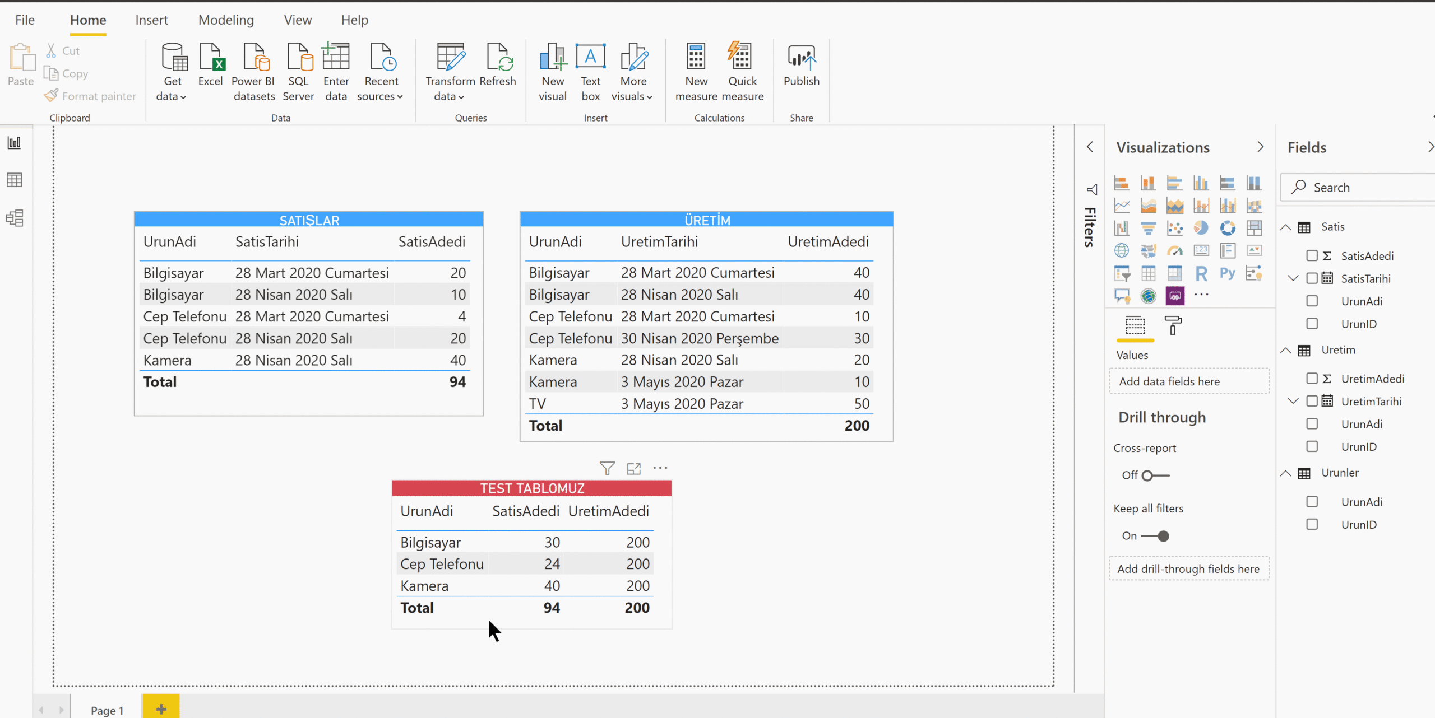
Task: Click Focus mode icon above TEST TABLOMUZ
Action: click(x=633, y=468)
